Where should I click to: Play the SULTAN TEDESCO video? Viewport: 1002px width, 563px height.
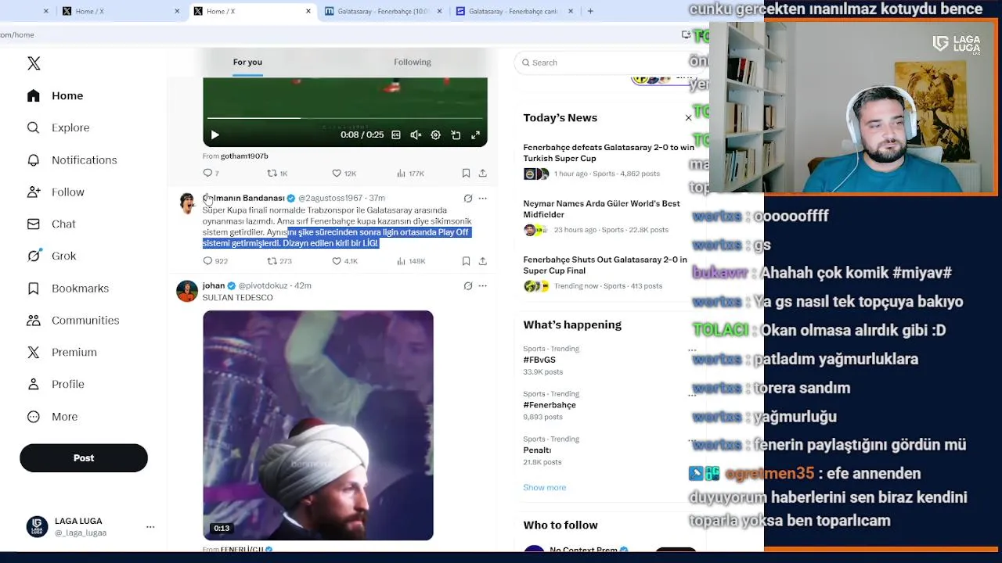click(318, 425)
